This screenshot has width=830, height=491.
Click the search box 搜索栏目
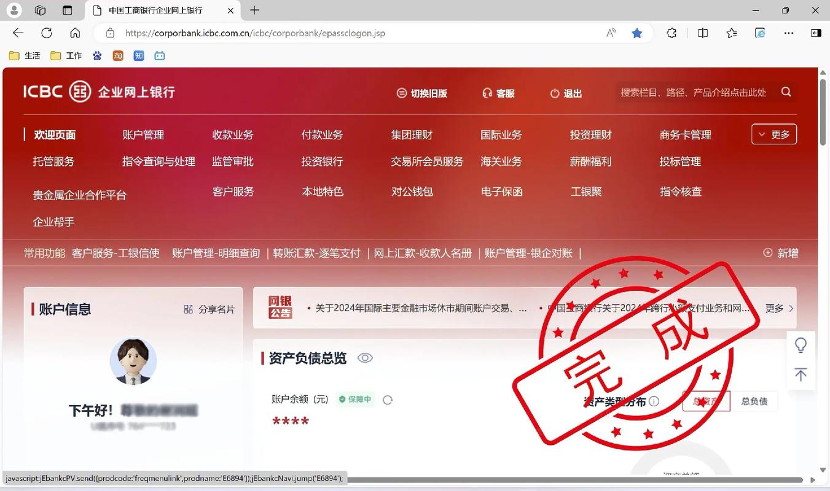click(694, 92)
